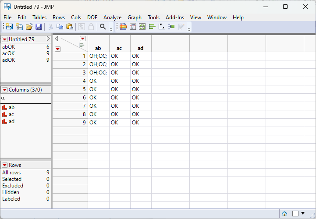Select the ad column header
Image resolution: width=316 pixels, height=219 pixels.
click(141, 44)
